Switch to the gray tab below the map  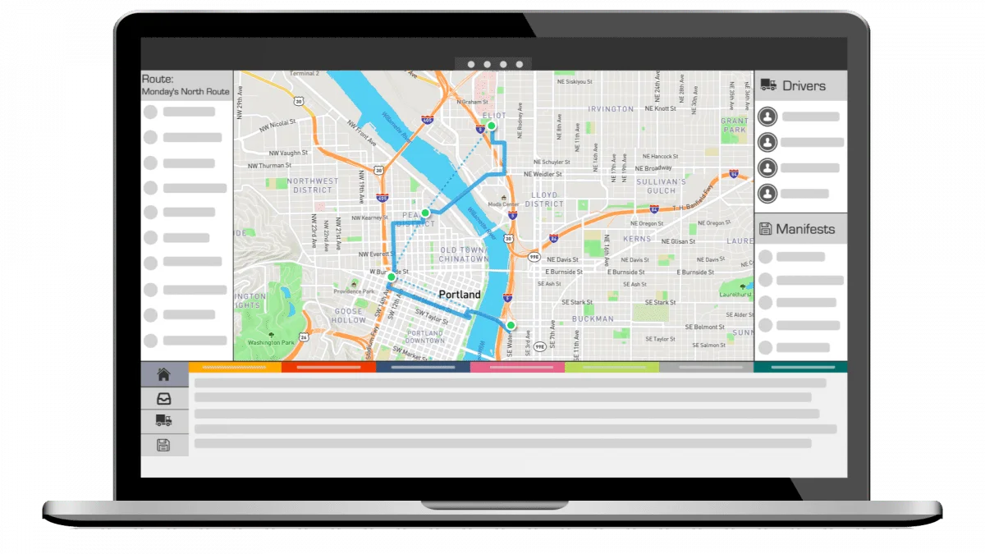[706, 367]
